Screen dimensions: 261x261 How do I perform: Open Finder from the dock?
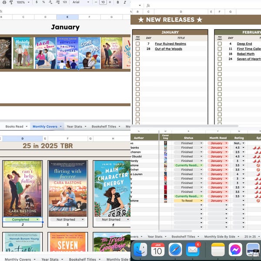(x=141, y=250)
